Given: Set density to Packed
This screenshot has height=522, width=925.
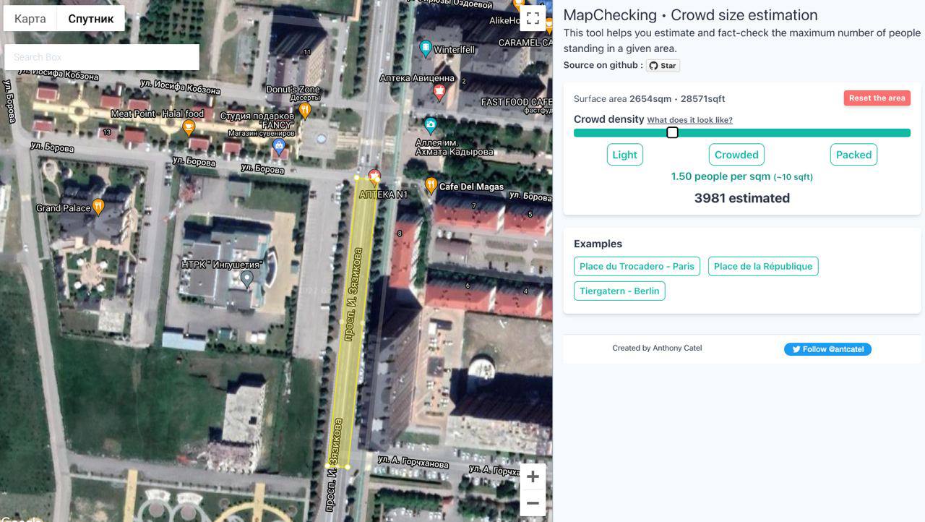Looking at the screenshot, I should 853,155.
